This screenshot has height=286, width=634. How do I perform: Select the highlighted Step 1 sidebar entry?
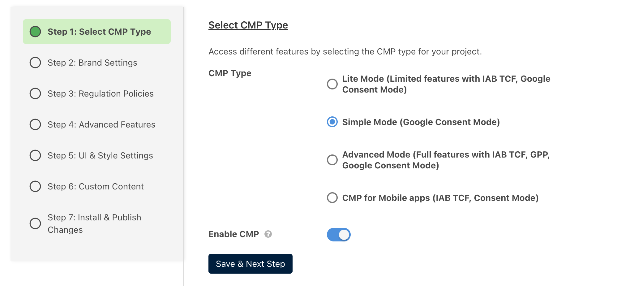point(97,31)
